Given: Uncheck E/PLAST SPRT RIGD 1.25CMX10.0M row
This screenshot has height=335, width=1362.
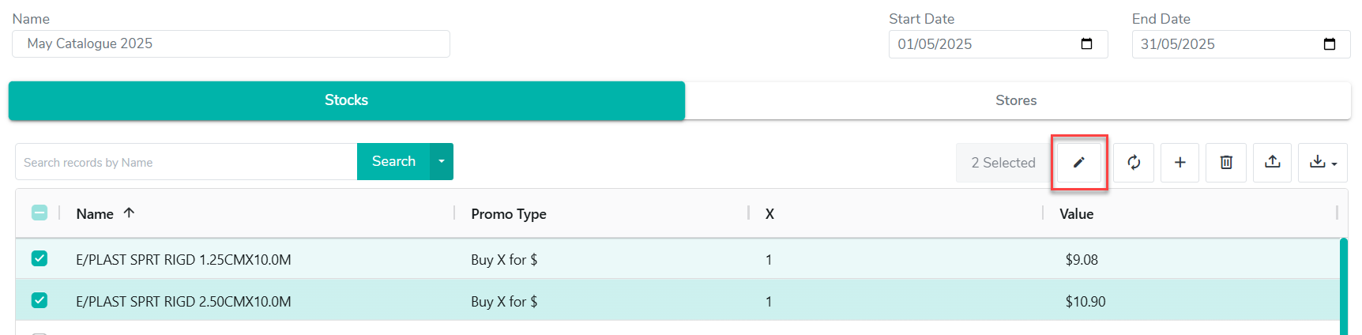Looking at the screenshot, I should 40,258.
